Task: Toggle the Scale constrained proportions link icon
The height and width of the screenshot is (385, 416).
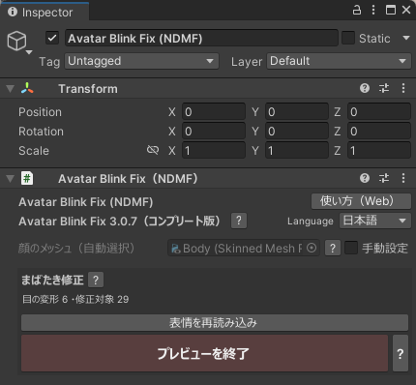Action: pyautogui.click(x=153, y=150)
